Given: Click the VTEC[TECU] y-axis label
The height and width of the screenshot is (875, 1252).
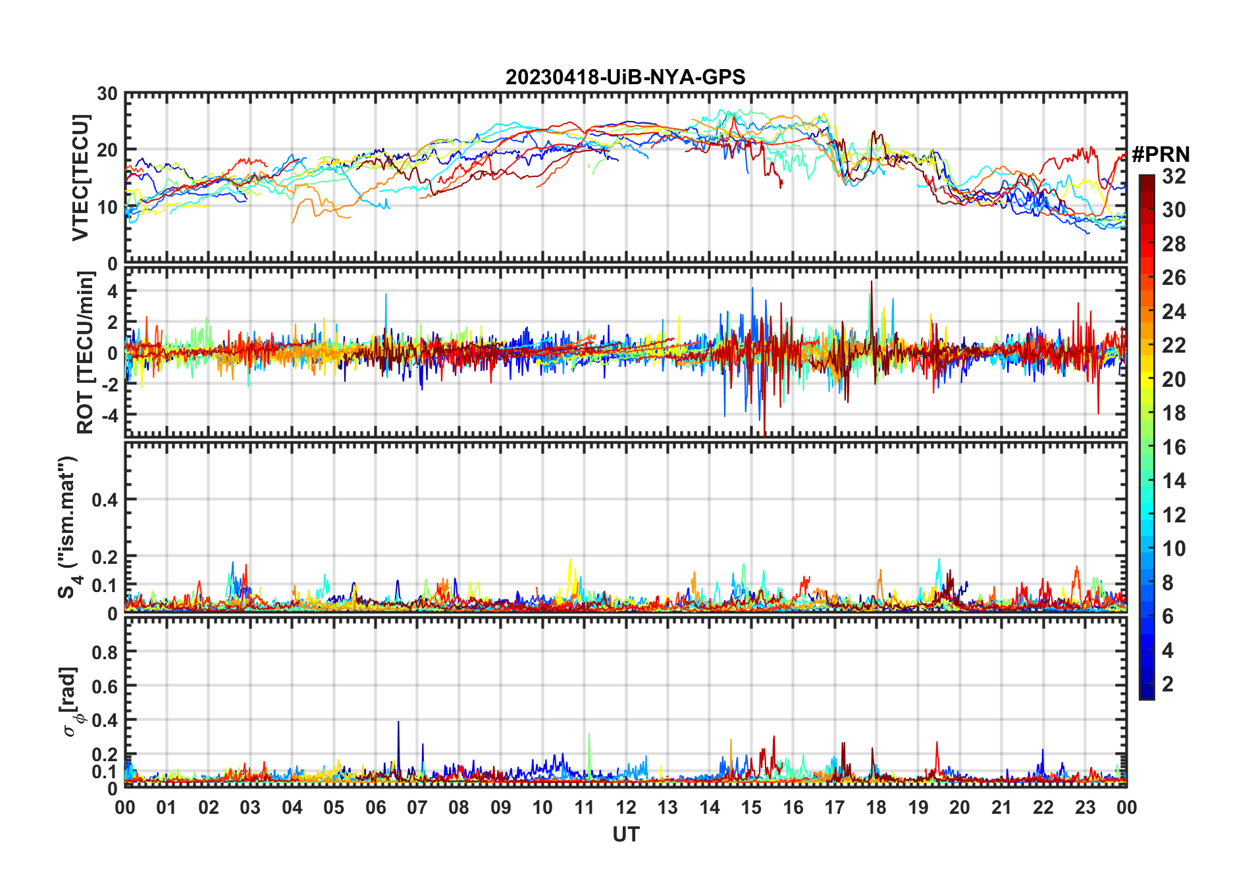Looking at the screenshot, I should pos(80,178).
